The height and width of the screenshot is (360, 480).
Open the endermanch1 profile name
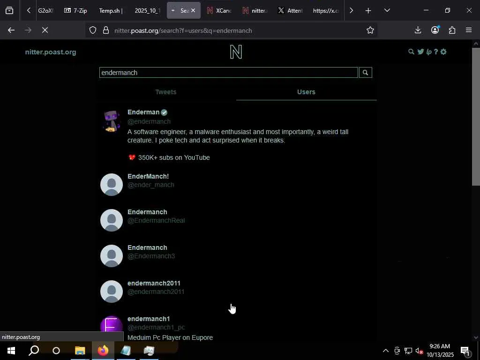point(149,319)
